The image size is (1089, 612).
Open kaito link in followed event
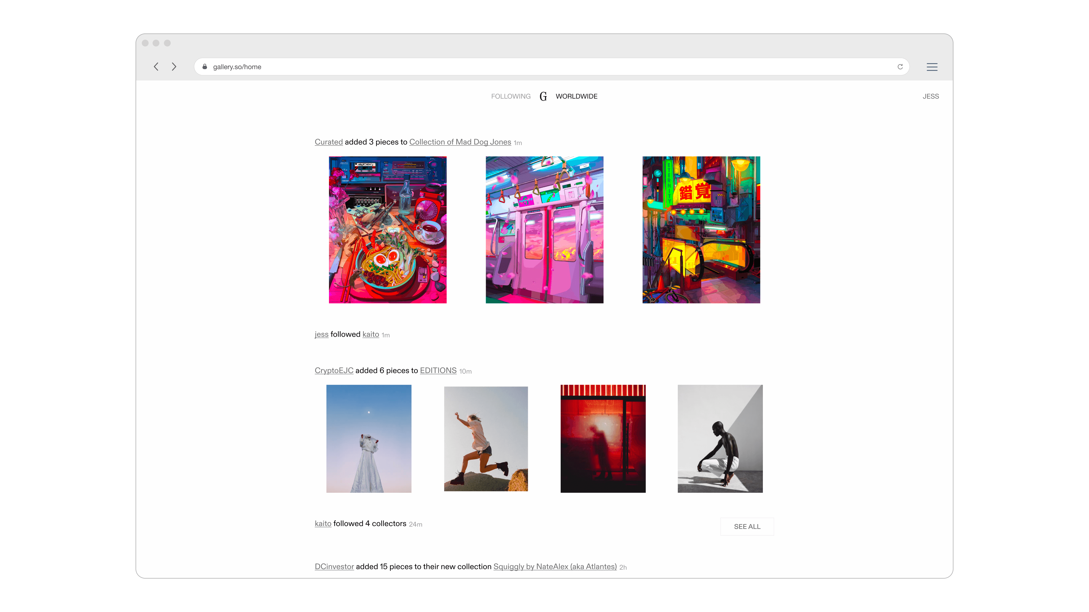pyautogui.click(x=371, y=334)
